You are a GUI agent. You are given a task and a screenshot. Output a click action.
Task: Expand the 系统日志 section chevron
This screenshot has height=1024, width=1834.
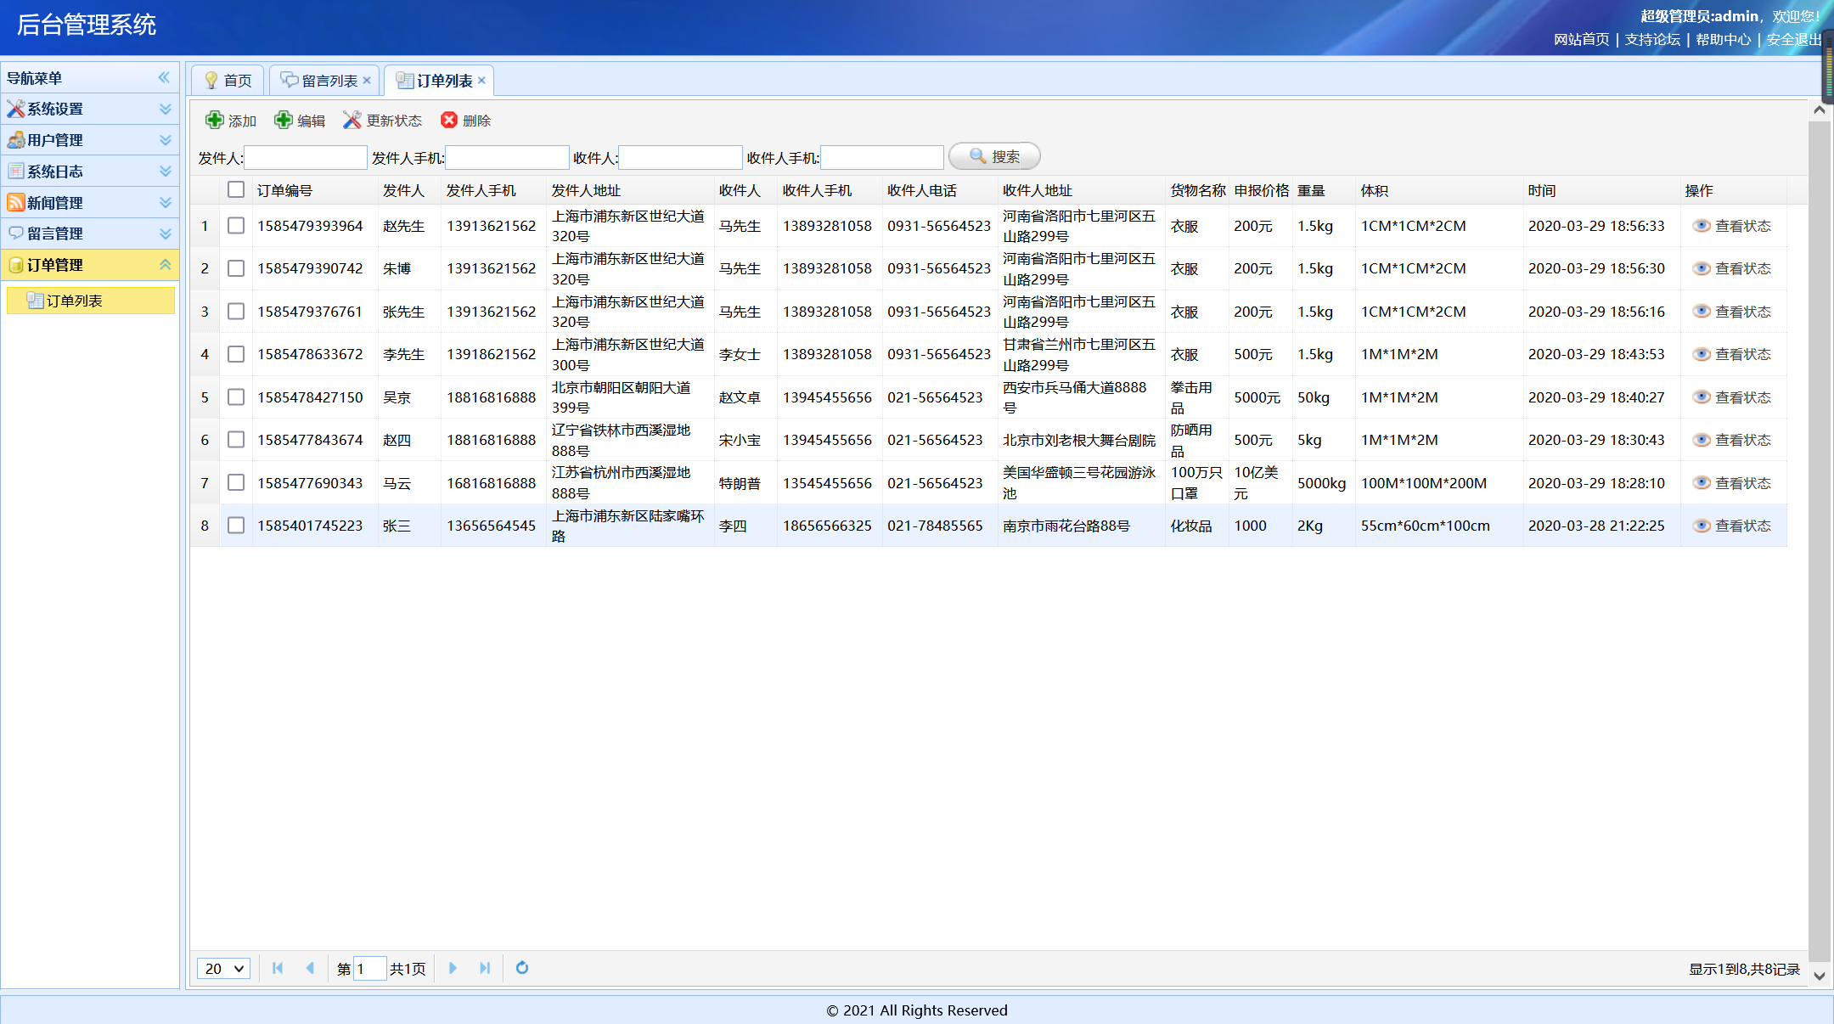(166, 172)
